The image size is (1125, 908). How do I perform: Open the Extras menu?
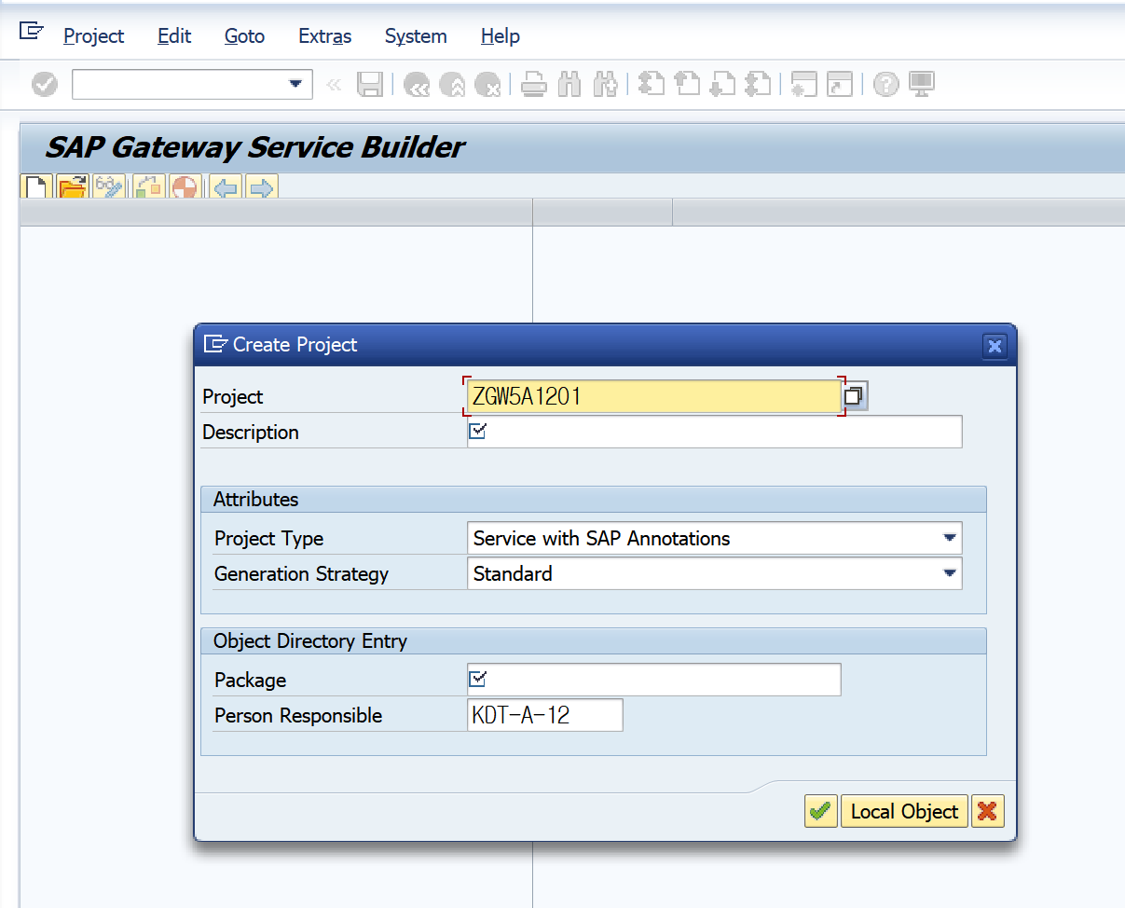pyautogui.click(x=324, y=36)
